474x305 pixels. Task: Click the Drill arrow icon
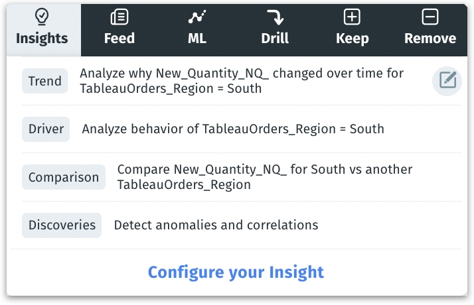pos(274,17)
